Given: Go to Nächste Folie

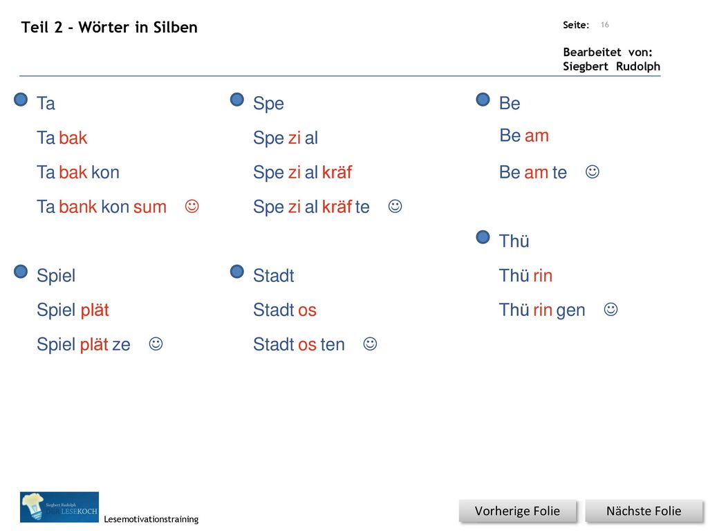Looking at the screenshot, I should click(644, 511).
